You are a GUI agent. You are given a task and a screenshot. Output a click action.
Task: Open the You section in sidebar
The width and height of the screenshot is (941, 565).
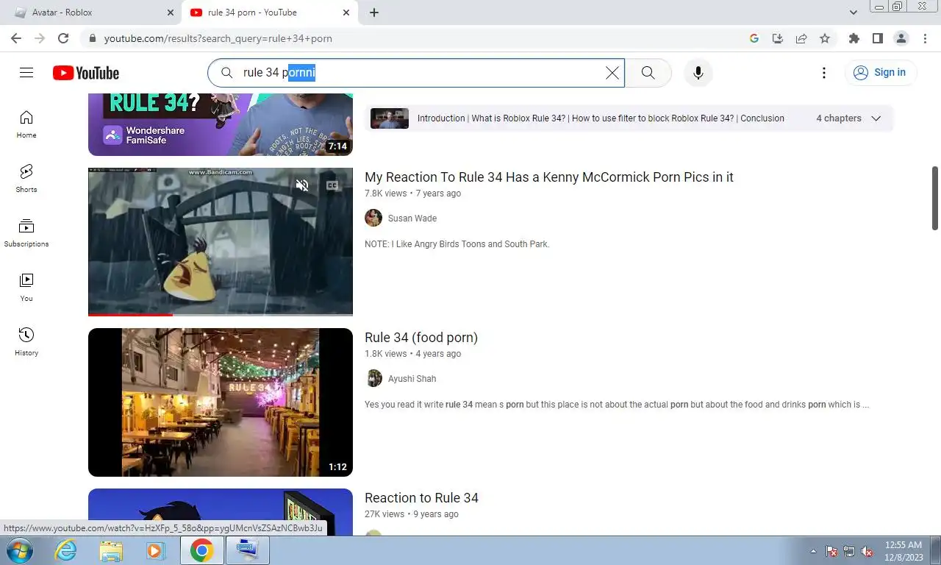tap(26, 287)
